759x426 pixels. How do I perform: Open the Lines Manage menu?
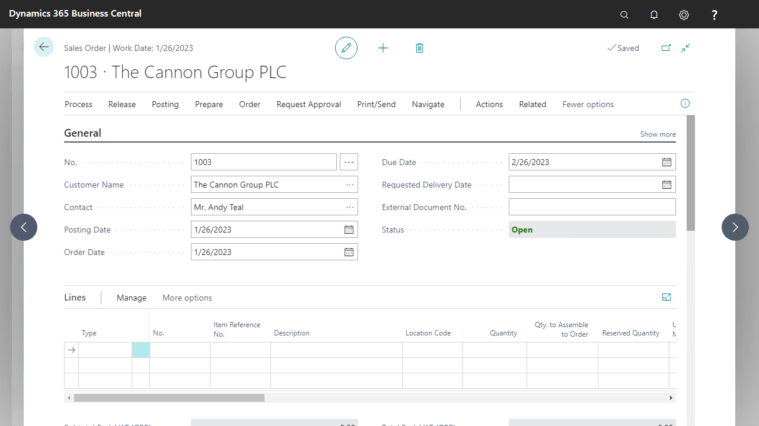(131, 298)
